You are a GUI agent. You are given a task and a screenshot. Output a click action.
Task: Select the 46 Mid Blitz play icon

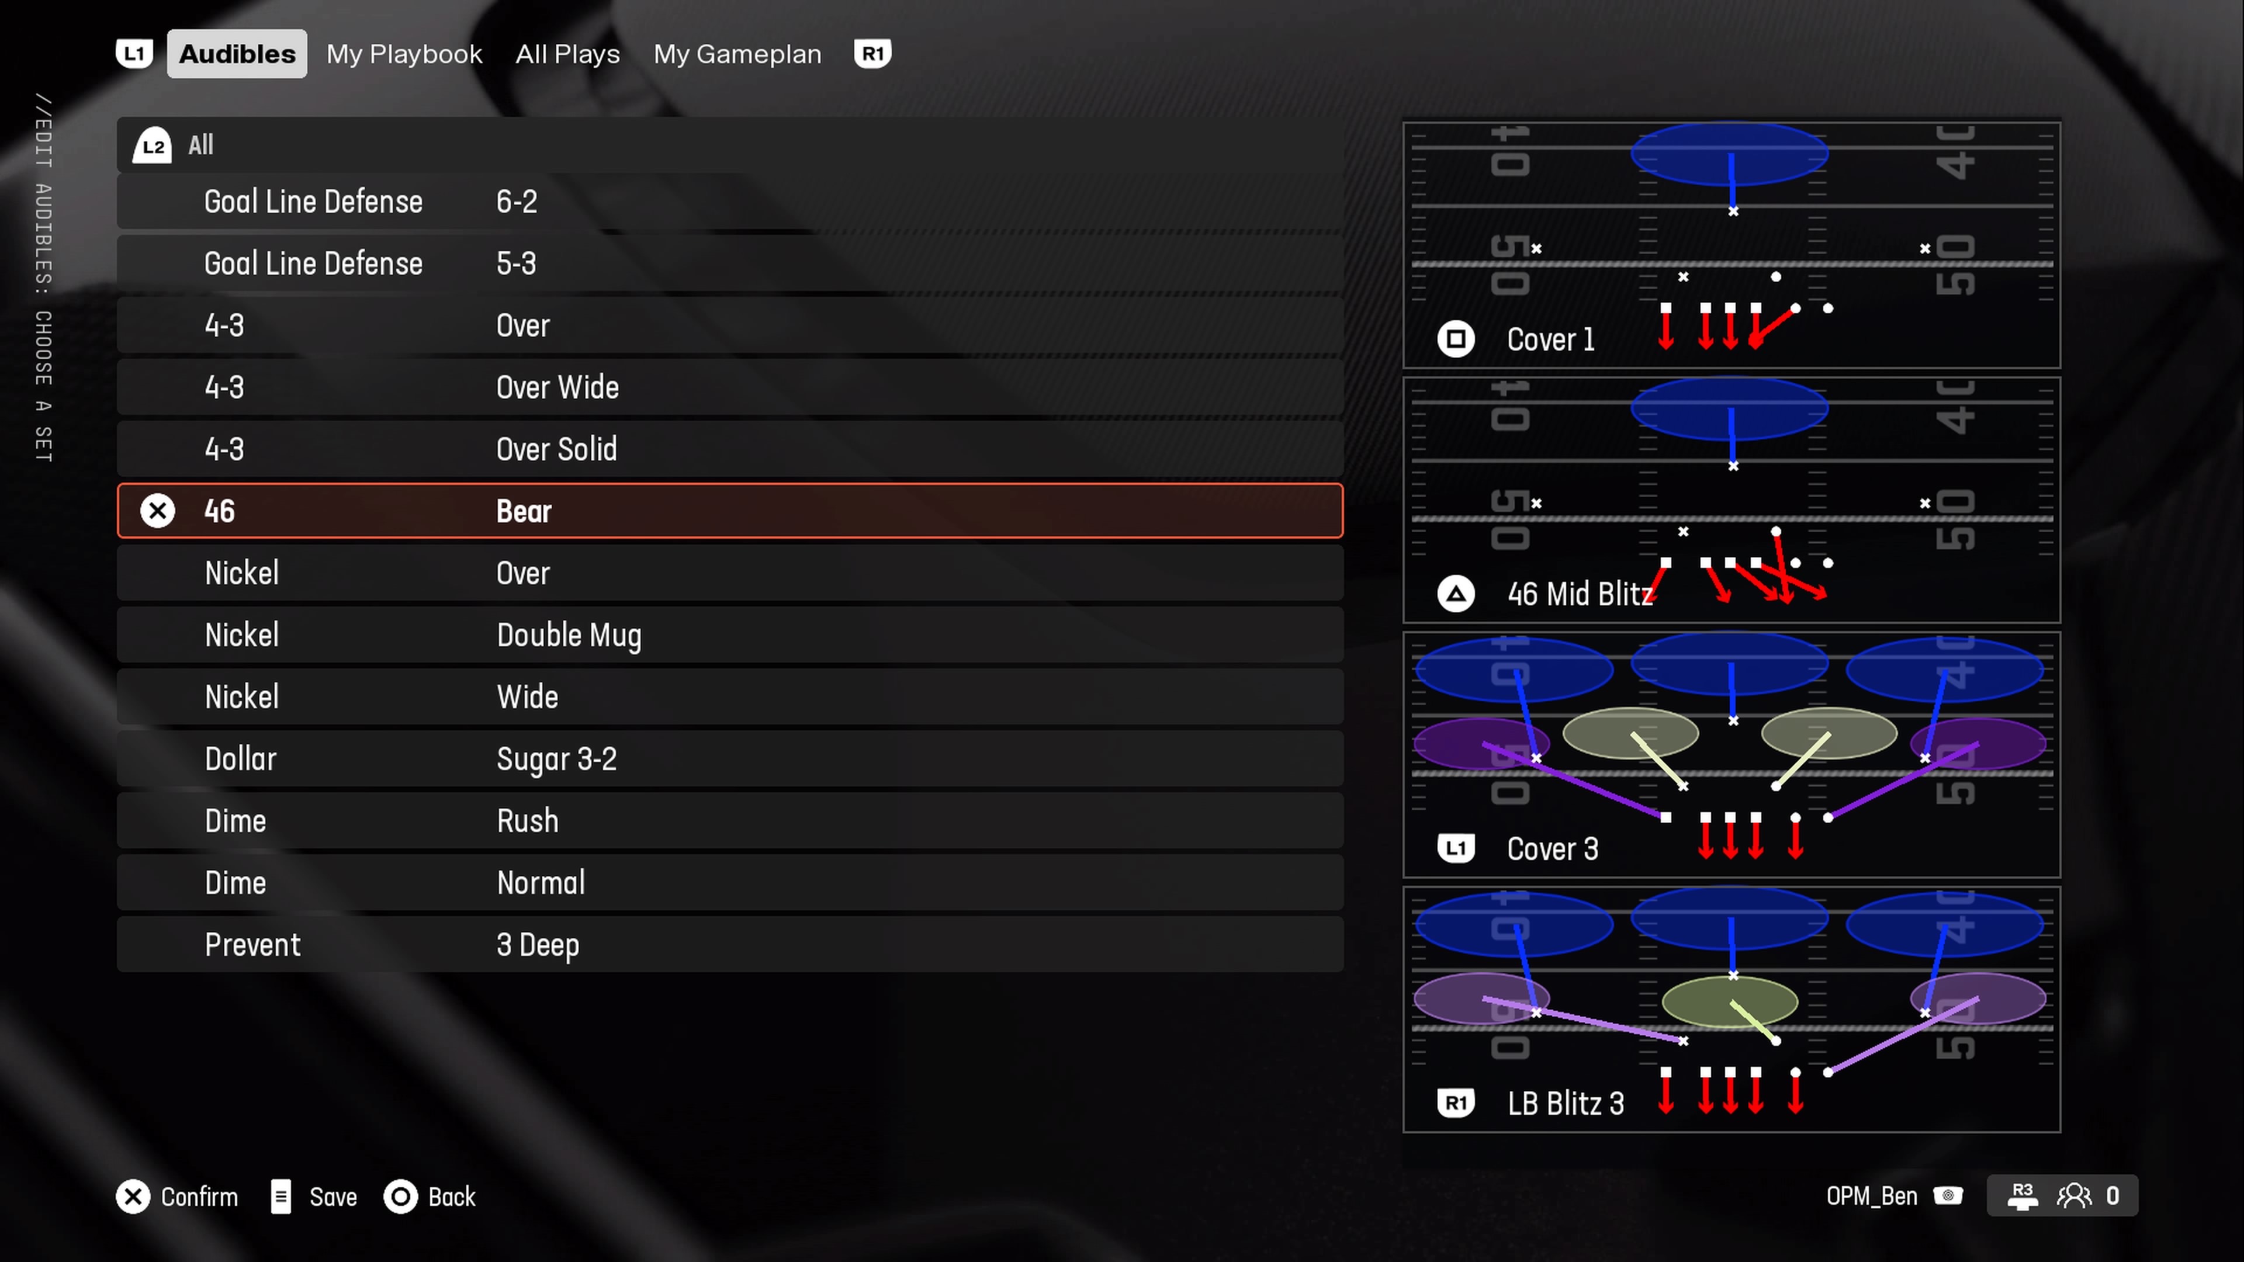(x=1456, y=593)
